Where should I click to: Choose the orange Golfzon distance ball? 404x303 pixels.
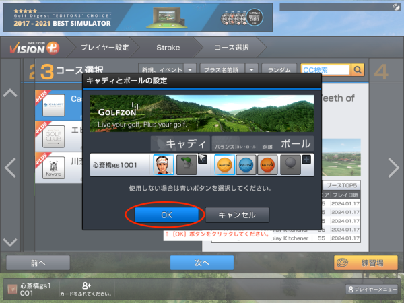pos(267,165)
